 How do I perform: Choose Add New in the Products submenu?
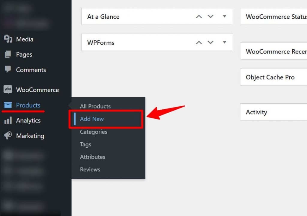(92, 119)
